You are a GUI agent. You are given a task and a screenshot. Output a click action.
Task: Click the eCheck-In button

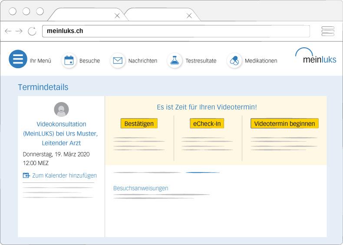pos(207,123)
